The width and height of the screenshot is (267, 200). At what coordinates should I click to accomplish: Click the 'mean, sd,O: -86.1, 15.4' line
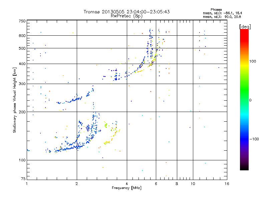pyautogui.click(x=222, y=13)
